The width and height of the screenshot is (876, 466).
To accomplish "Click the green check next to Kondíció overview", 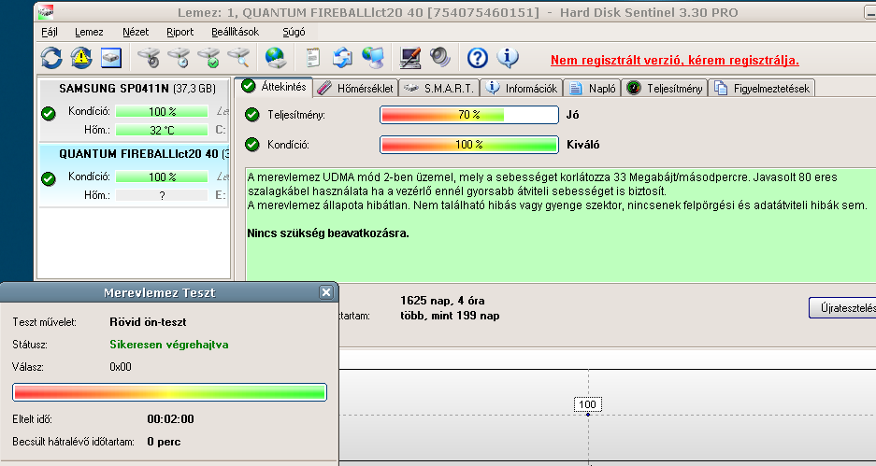I will pyautogui.click(x=252, y=145).
